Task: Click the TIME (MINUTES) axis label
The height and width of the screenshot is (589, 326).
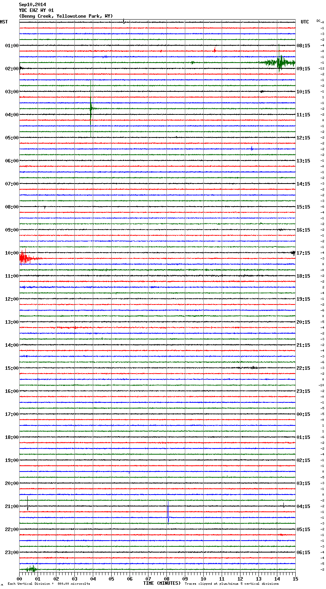Action: (162, 583)
